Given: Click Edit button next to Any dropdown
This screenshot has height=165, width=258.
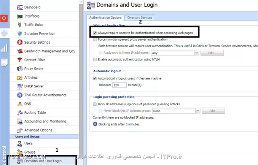Looking at the screenshot, I should 212,53.
